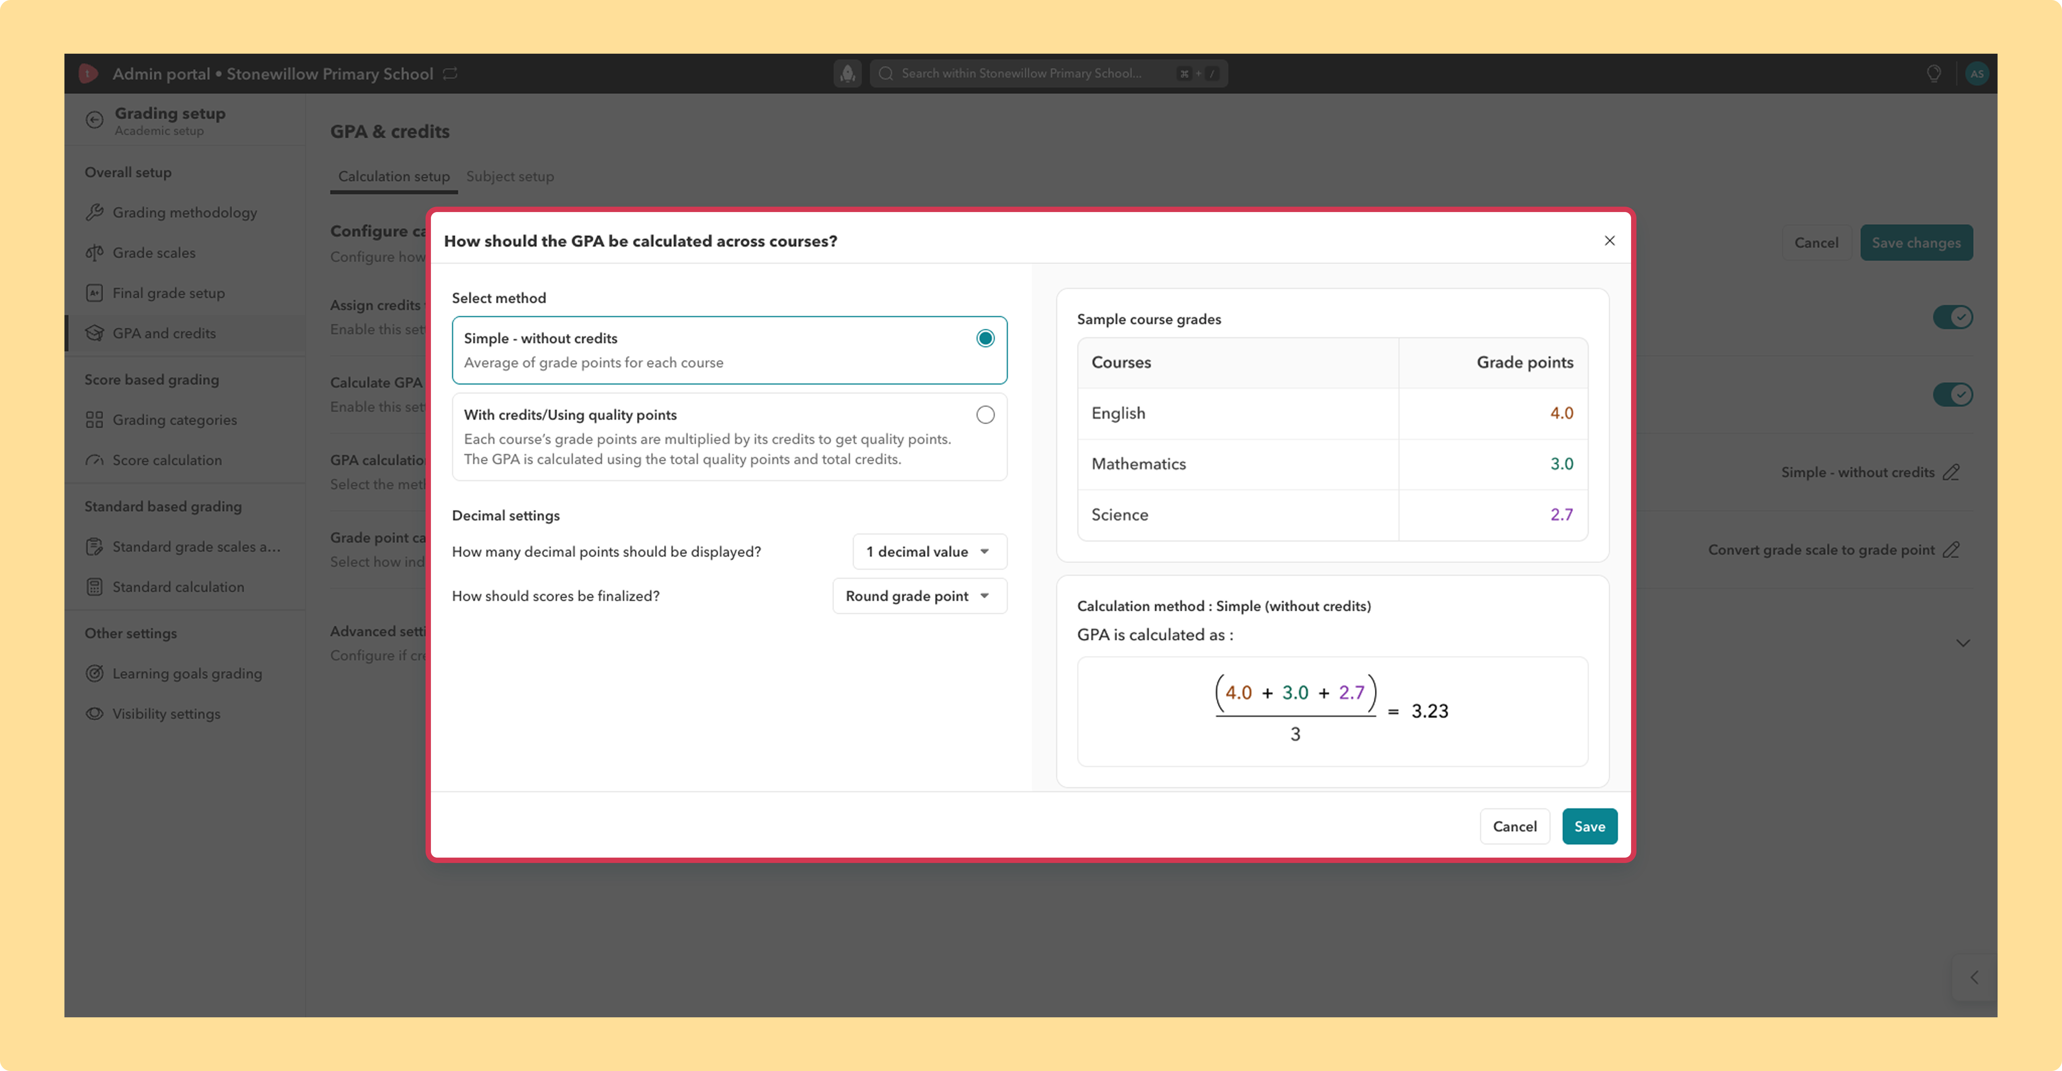Click Save changes on the page
This screenshot has width=2062, height=1071.
(1916, 243)
